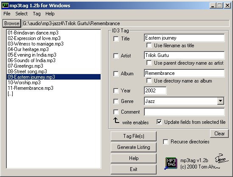Click the mp3tag title bar app icon
Screen dimensions: 233x177
point(5,6)
